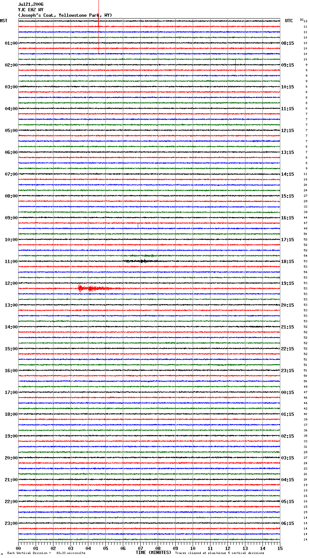Select the 04:00 MST time label
309x558 pixels.
coord(11,109)
